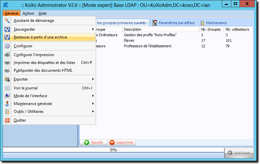Viewport: 260px width, 164px height.
Task: Click the Ctrl+J shortcut text
Action: 87,88
